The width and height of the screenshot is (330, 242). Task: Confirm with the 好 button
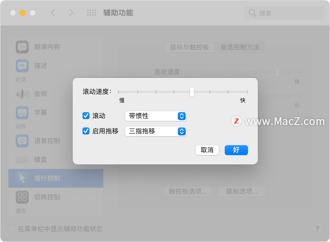(236, 150)
